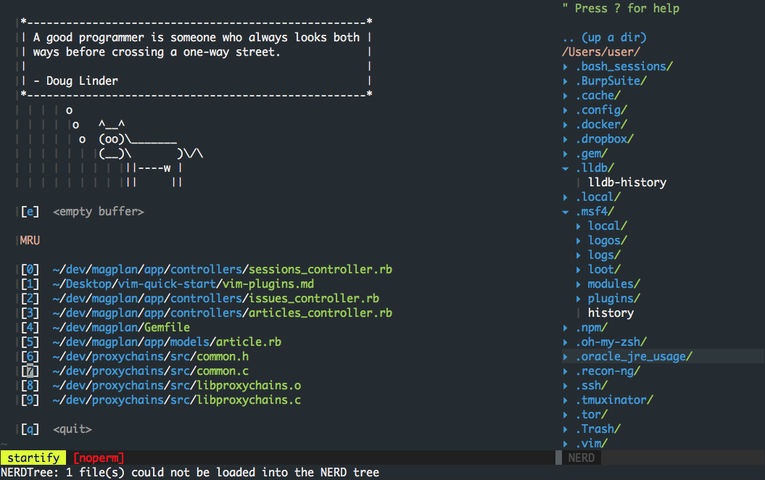Go up a directory in NERDTree
Viewport: 765px width, 480px height.
(604, 38)
